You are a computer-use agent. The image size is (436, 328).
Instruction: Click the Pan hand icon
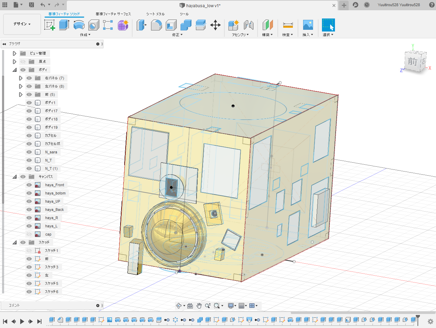click(x=199, y=306)
